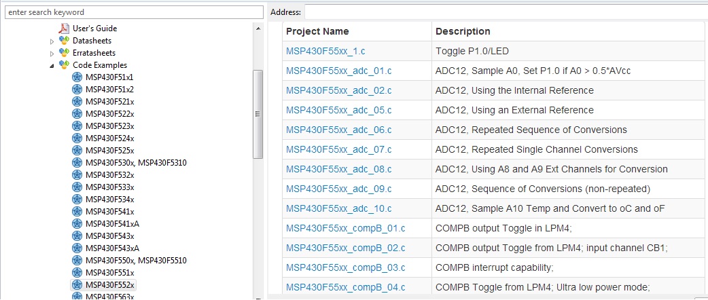Click the MSP430F51x1 chip icon
This screenshot has width=708, height=300.
pyautogui.click(x=77, y=77)
